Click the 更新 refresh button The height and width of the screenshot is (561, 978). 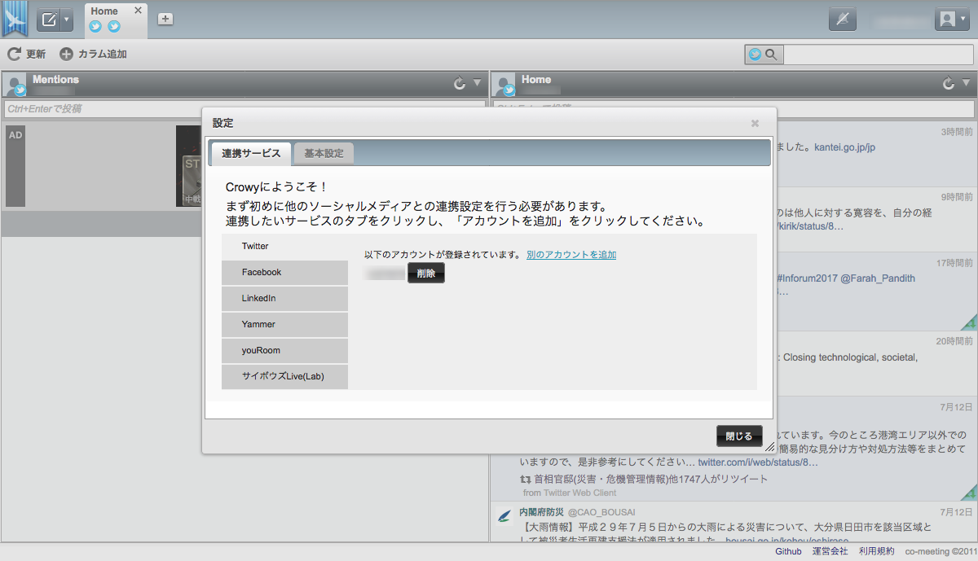pos(27,55)
